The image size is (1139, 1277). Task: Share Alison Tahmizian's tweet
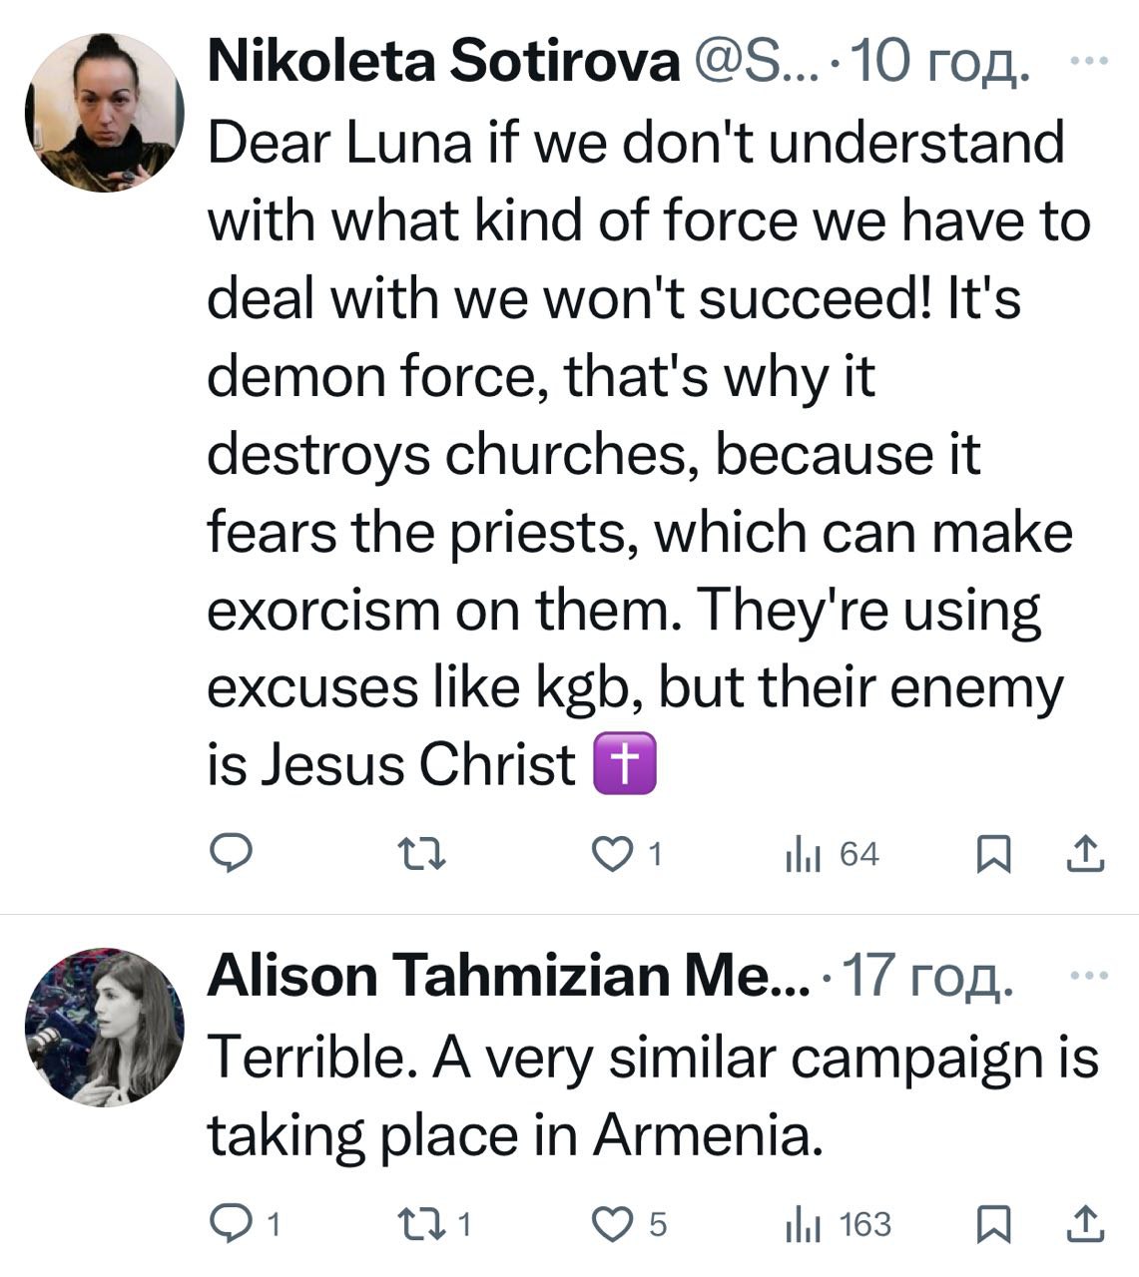tap(1085, 1223)
